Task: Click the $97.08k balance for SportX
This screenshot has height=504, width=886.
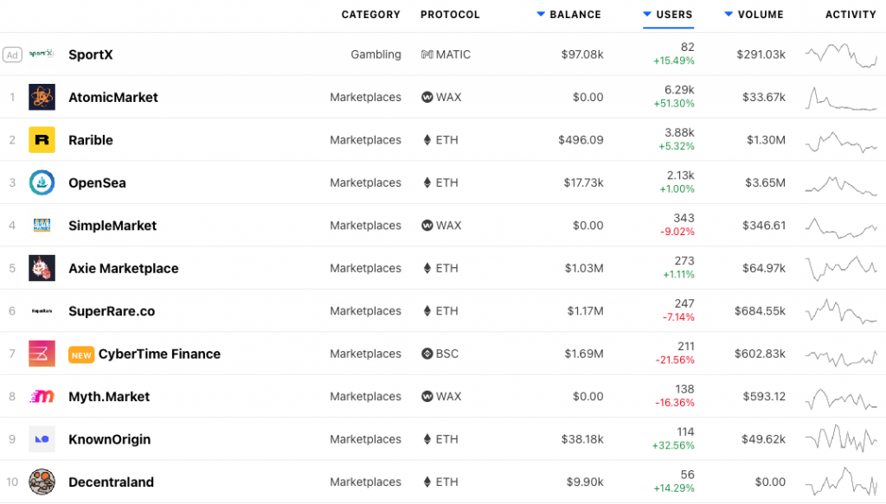Action: pyautogui.click(x=582, y=54)
